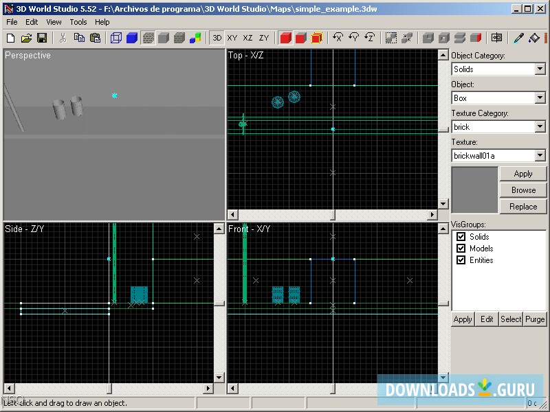550x412 pixels.
Task: Click the rotate around X axis icon
Action: click(338, 38)
